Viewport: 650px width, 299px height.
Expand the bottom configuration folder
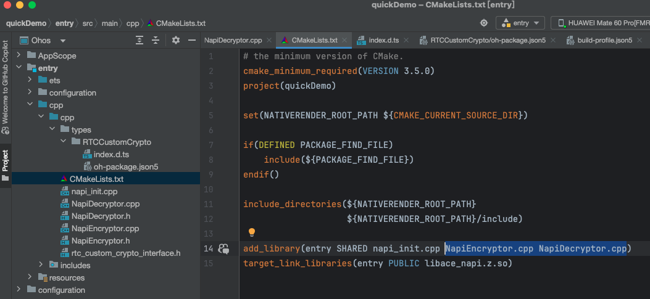click(19, 290)
